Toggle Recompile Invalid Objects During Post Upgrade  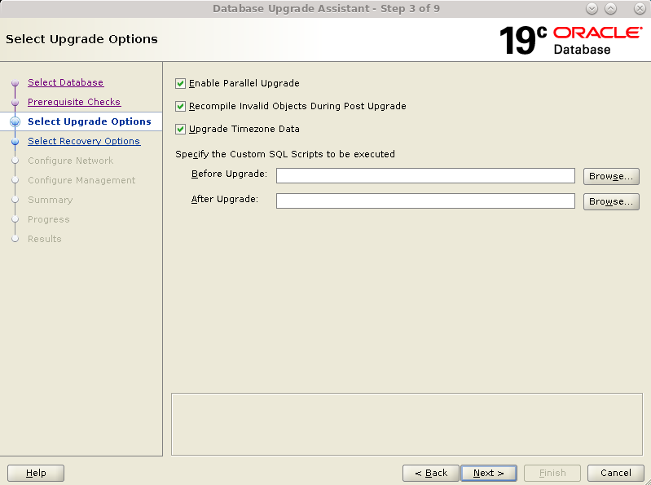coord(180,106)
